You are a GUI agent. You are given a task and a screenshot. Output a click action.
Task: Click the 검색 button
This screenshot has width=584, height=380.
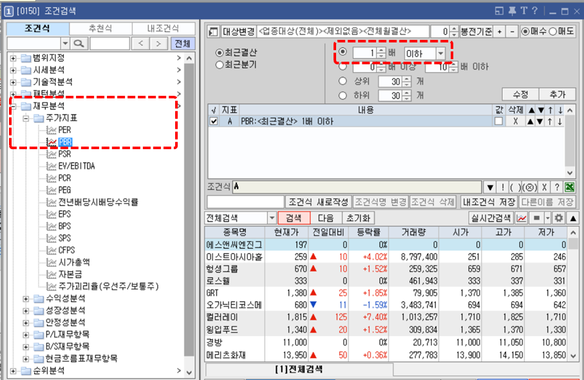(x=294, y=218)
